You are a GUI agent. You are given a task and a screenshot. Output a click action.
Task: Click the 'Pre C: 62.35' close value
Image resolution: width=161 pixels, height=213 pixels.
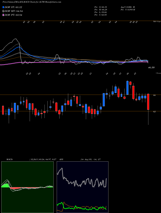(x=100, y=15)
